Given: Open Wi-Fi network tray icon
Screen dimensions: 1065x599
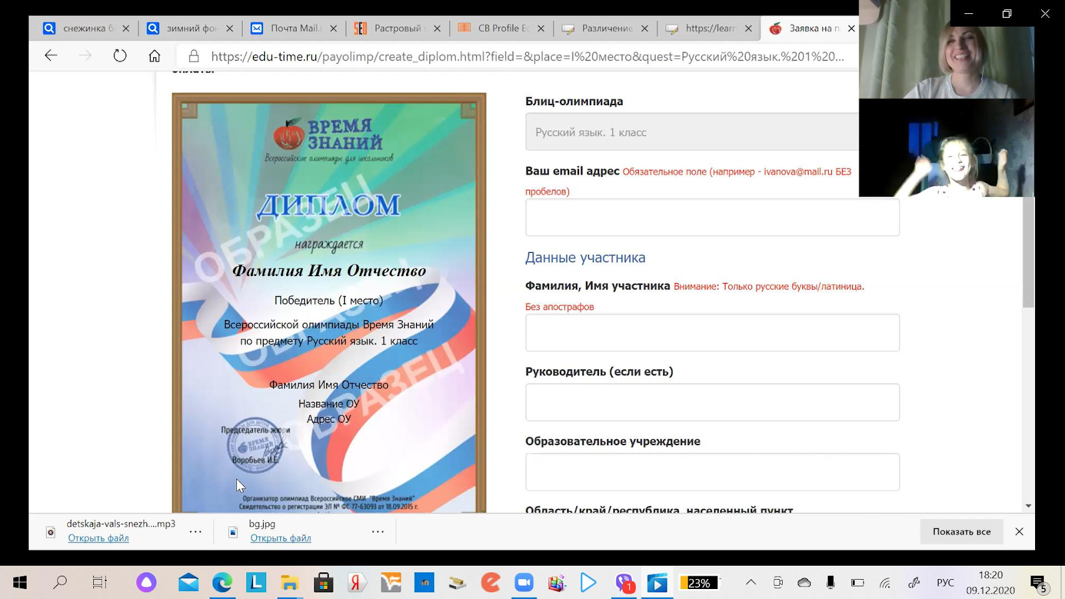Looking at the screenshot, I should point(885,583).
